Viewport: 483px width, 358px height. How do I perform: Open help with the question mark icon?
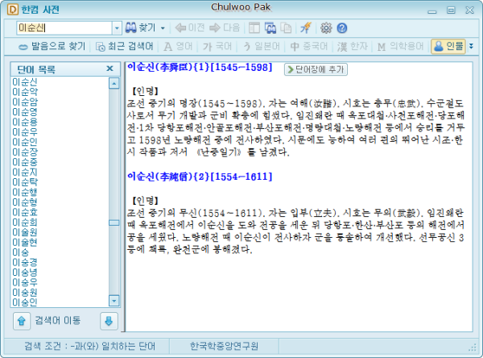(x=342, y=28)
